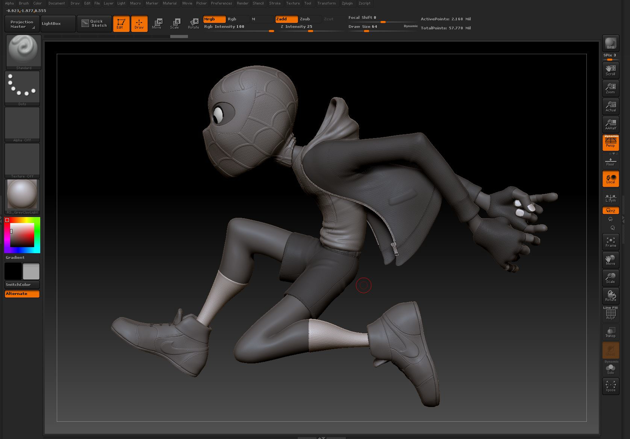Open Projection Master
Screen dimensions: 630x439
tap(22, 24)
